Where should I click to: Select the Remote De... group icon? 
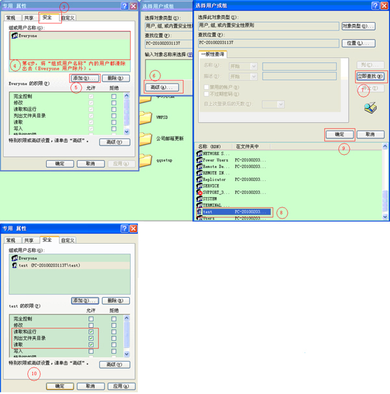pyautogui.click(x=200, y=166)
